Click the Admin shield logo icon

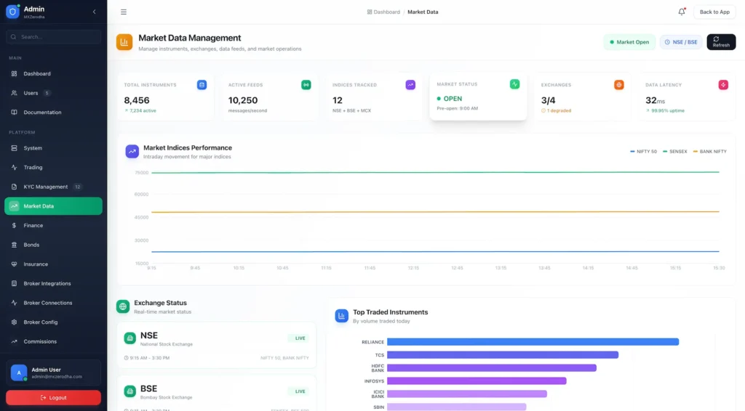[12, 12]
